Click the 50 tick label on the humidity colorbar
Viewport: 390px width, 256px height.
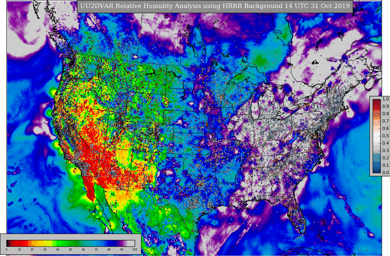[71, 250]
